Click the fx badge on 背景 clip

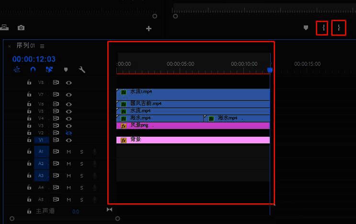point(124,140)
